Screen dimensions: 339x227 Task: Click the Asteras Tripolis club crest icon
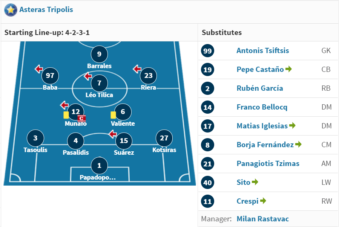11,10
